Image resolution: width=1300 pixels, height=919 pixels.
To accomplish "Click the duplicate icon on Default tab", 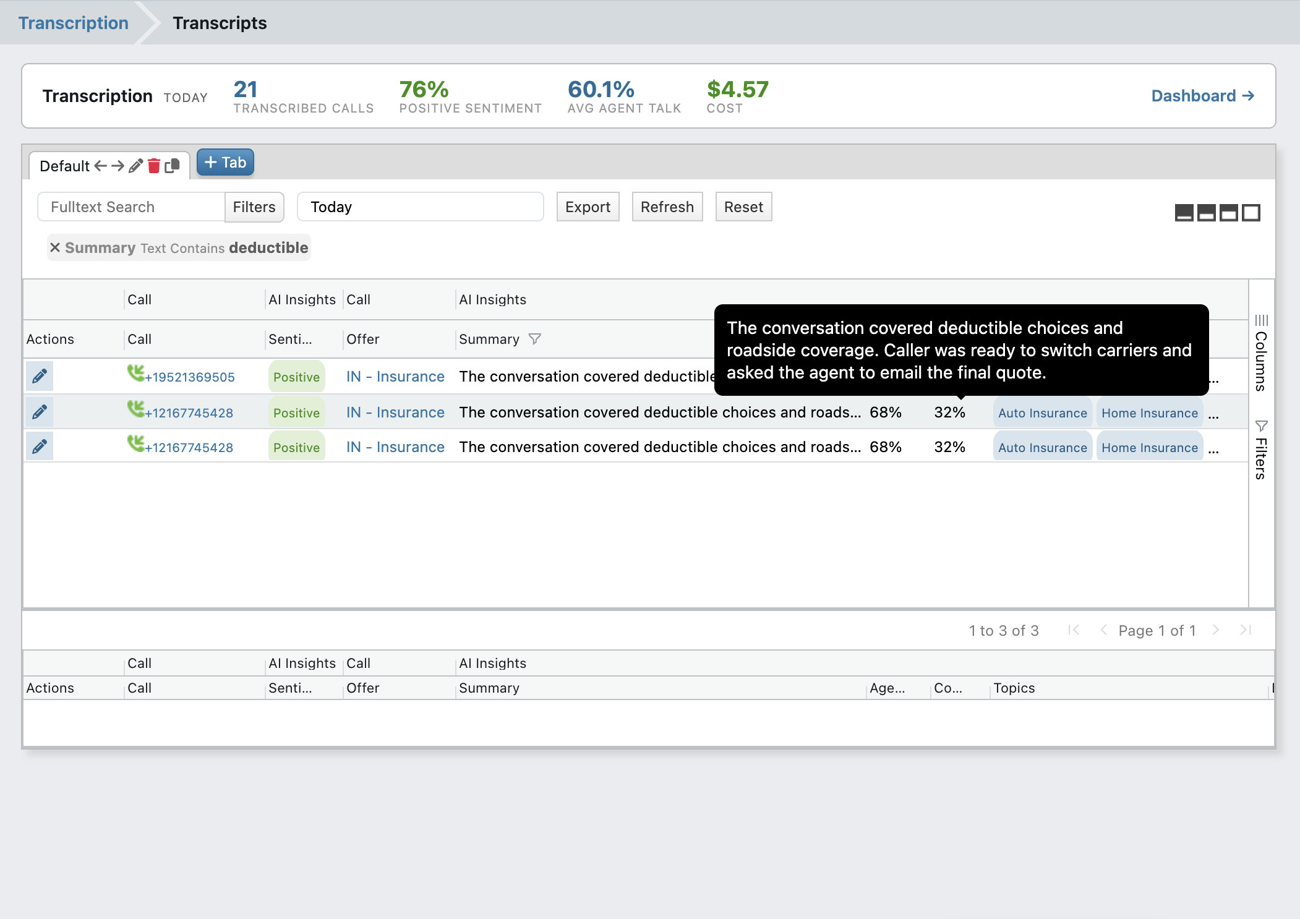I will point(173,166).
